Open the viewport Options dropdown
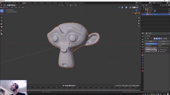Screen dimensions: 170x95 138,5
